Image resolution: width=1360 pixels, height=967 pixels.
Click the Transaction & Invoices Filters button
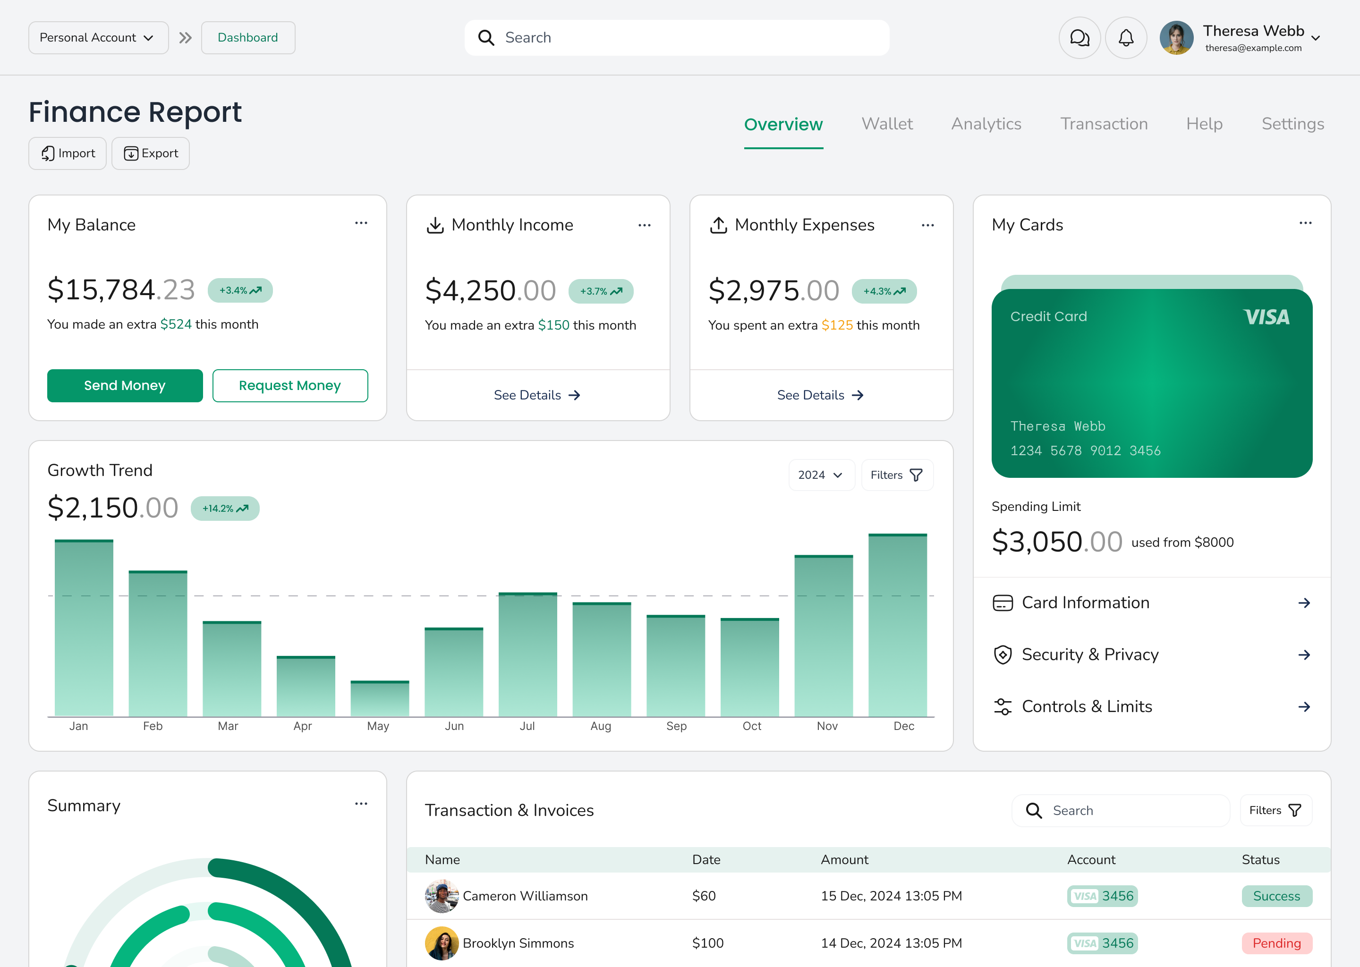(x=1276, y=810)
